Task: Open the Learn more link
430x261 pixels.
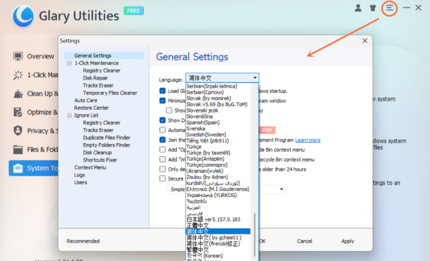Action: point(308,140)
